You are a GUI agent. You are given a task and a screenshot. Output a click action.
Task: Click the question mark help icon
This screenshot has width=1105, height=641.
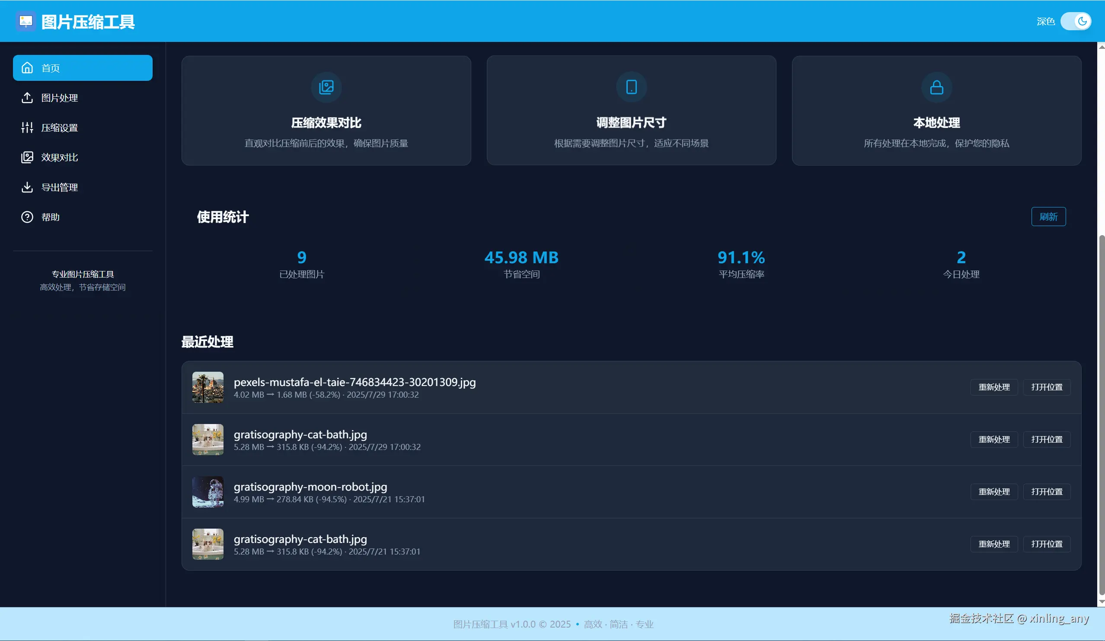coord(27,217)
